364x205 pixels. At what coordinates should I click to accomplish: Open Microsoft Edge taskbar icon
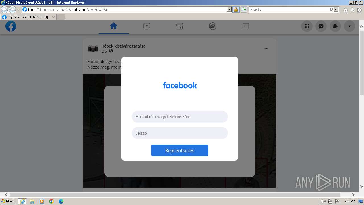61,201
